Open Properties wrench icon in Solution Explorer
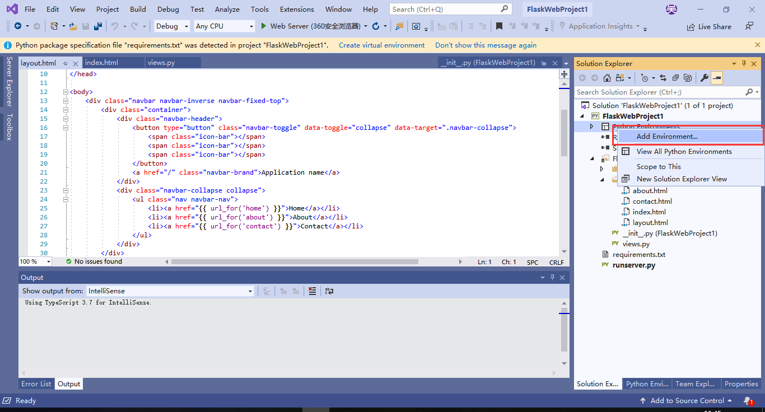Screen dimensions: 765x412 pos(705,78)
